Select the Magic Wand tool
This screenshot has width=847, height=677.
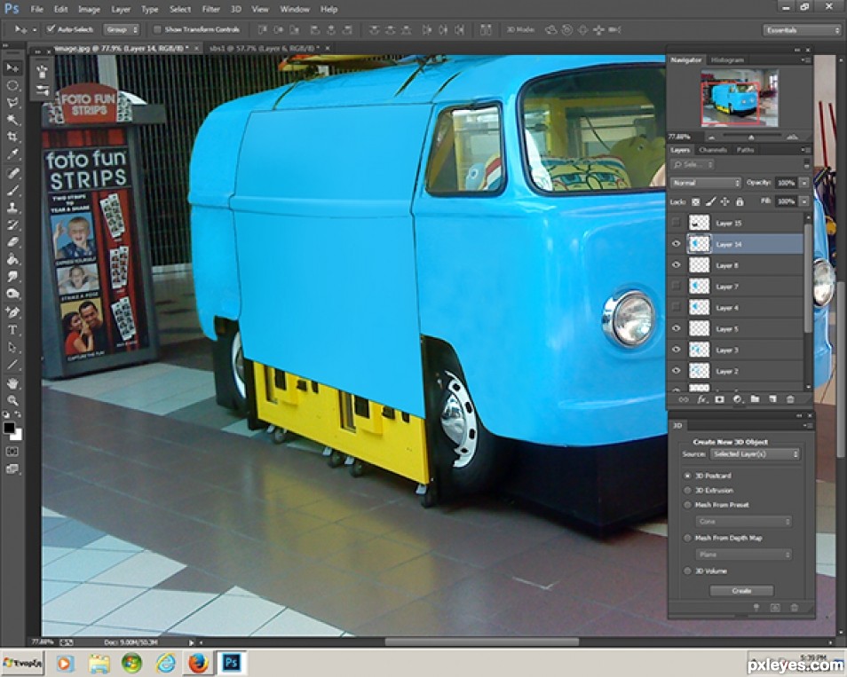(12, 120)
